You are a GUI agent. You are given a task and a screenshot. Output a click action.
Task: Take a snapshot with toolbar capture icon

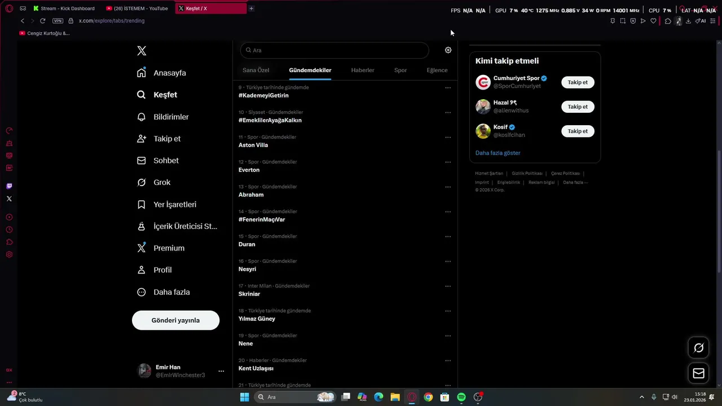click(623, 21)
